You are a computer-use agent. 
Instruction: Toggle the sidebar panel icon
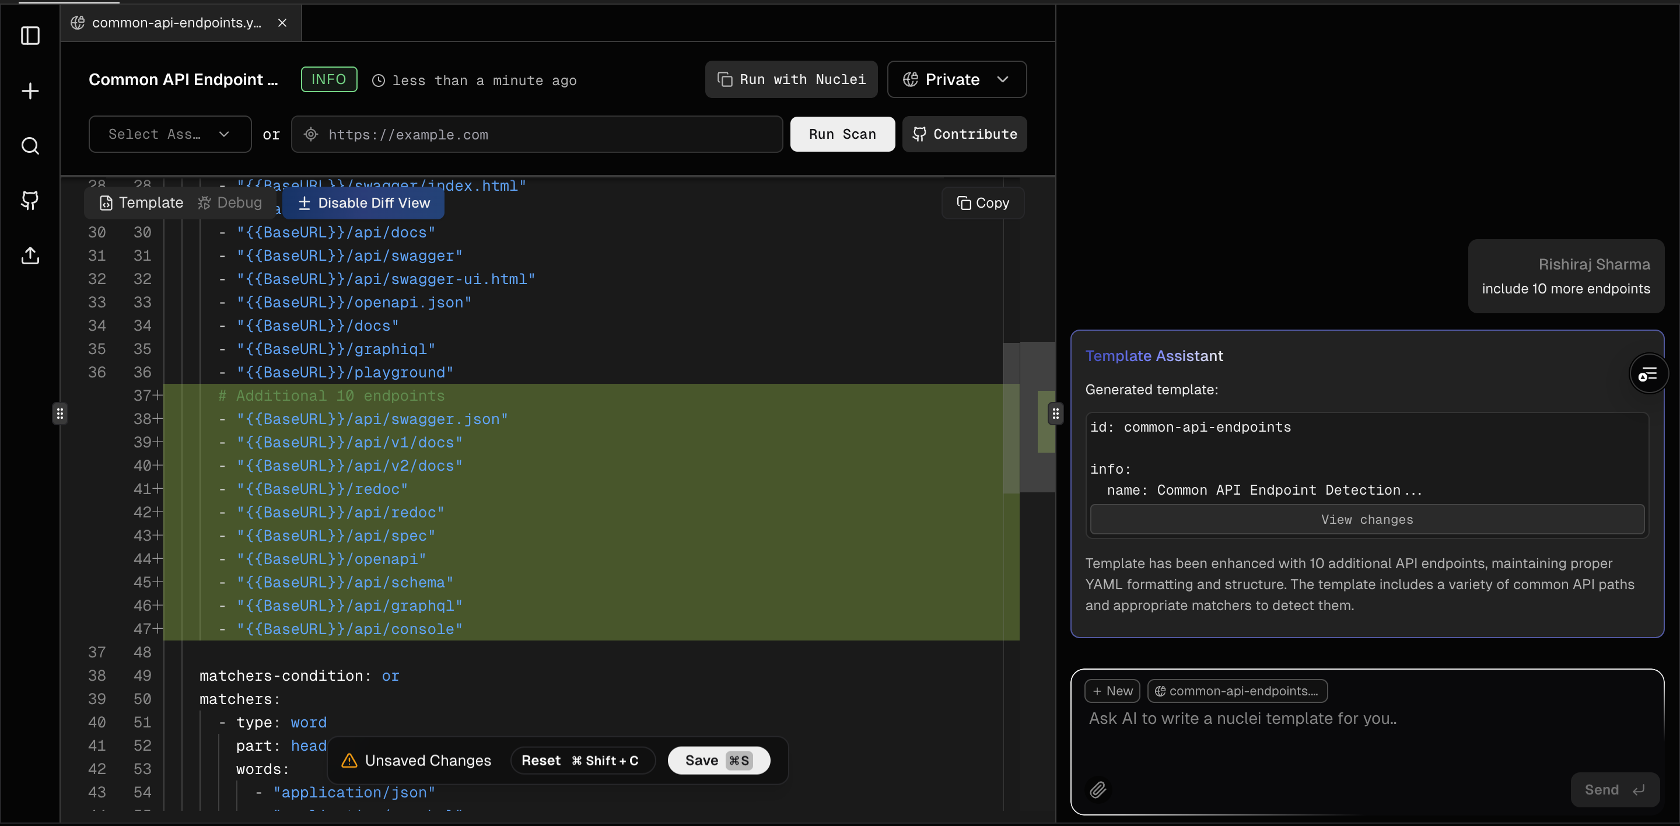tap(30, 36)
